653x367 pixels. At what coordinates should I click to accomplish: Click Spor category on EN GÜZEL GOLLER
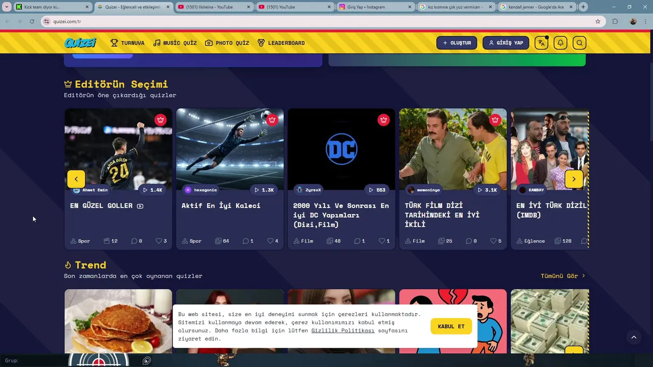[80, 241]
